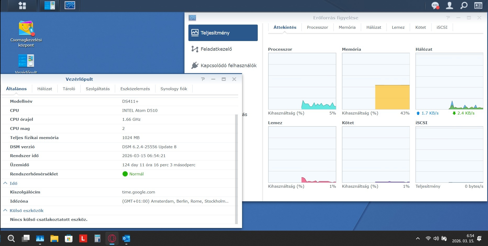Click the volume speaker tray icon
Image resolution: width=488 pixels, height=246 pixels.
click(436, 238)
